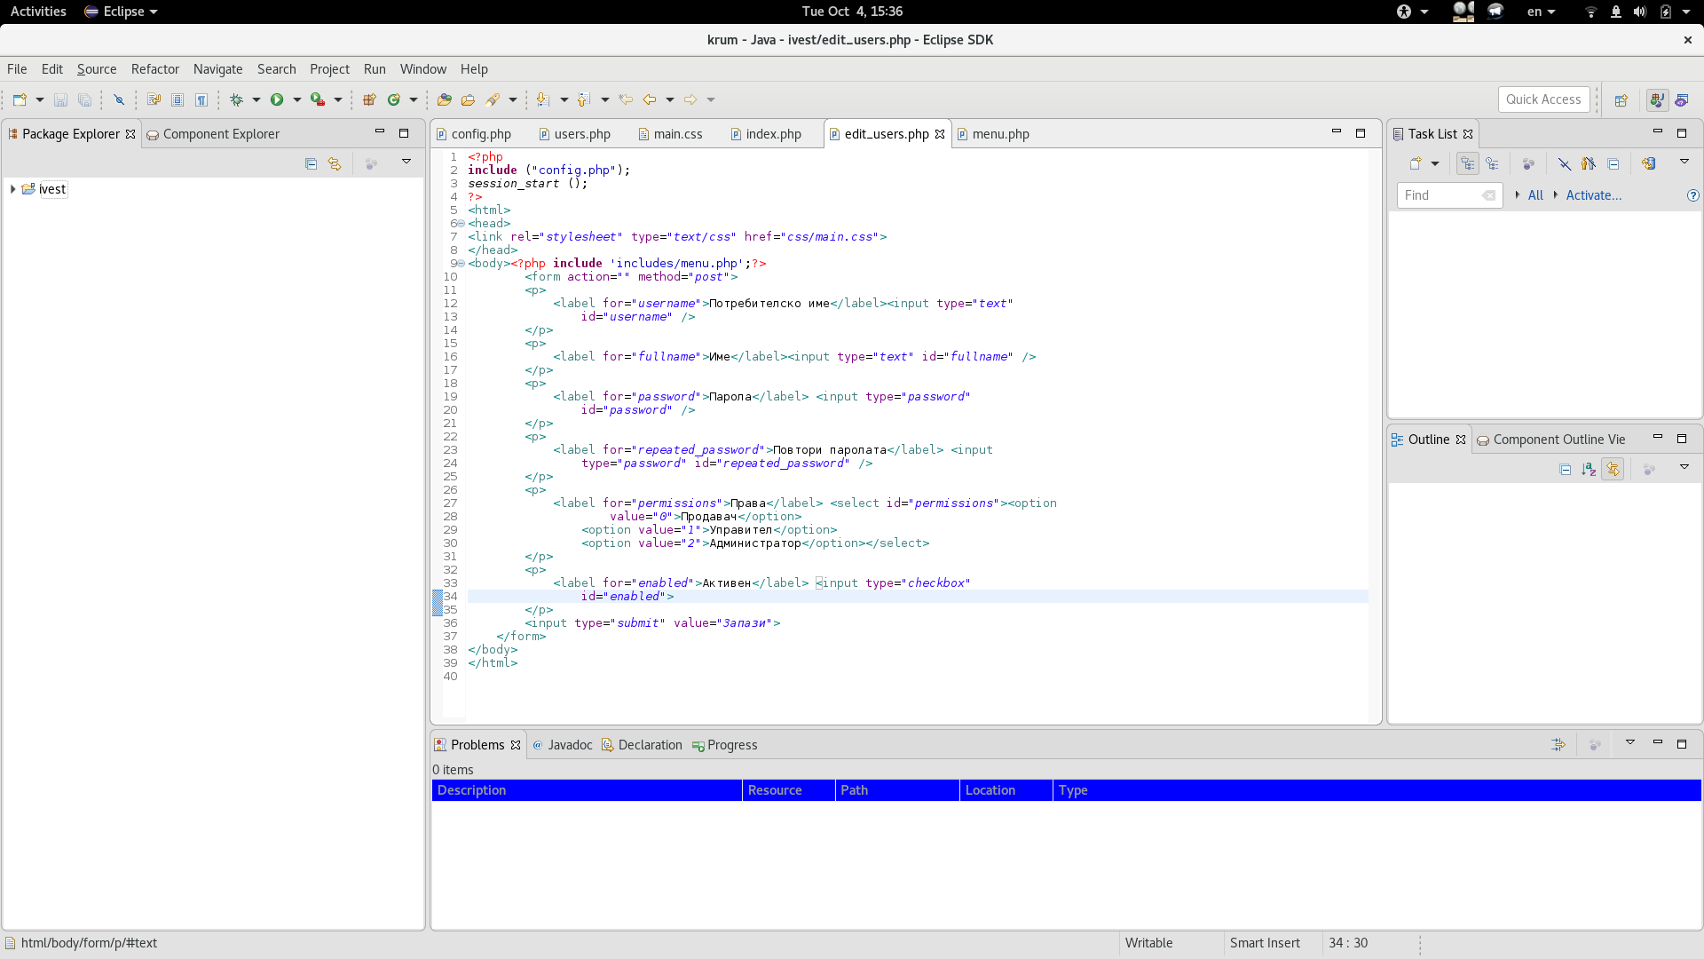Open the New Class dropdown arrow
The width and height of the screenshot is (1704, 959).
[413, 99]
